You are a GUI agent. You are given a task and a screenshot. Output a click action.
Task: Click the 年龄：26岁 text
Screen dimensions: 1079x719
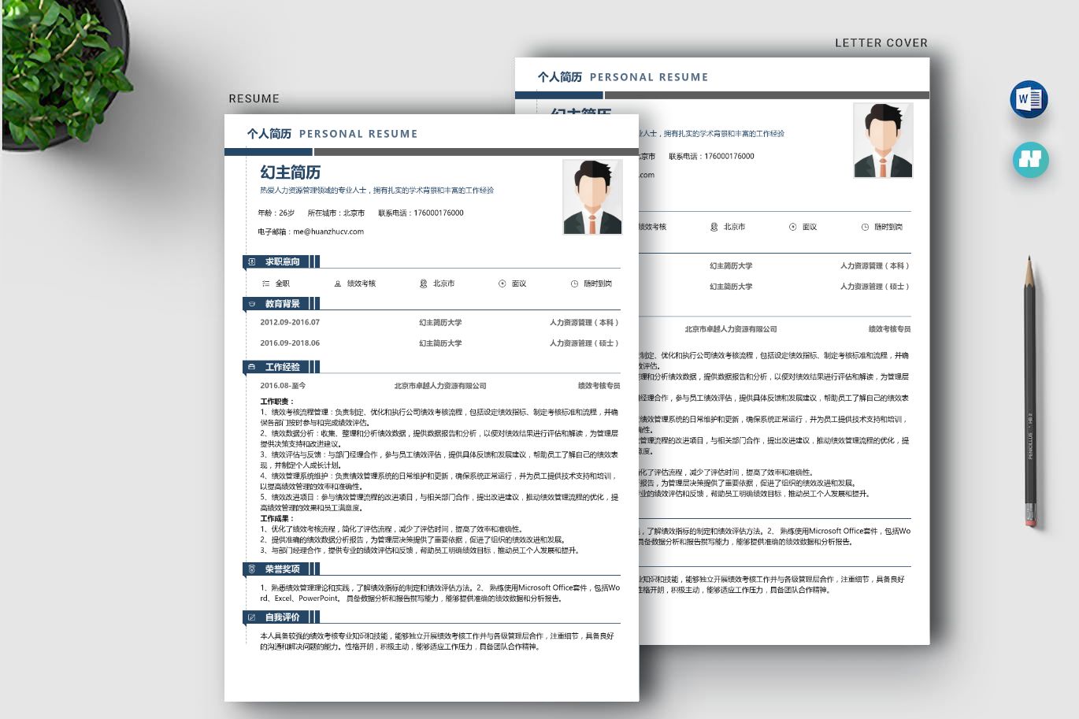[x=276, y=213]
